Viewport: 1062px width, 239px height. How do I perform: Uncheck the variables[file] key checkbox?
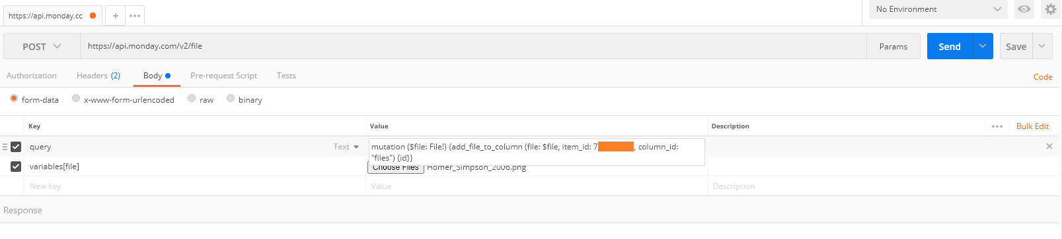(16, 167)
